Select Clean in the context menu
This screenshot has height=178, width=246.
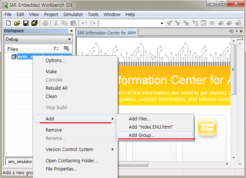pyautogui.click(x=76, y=96)
